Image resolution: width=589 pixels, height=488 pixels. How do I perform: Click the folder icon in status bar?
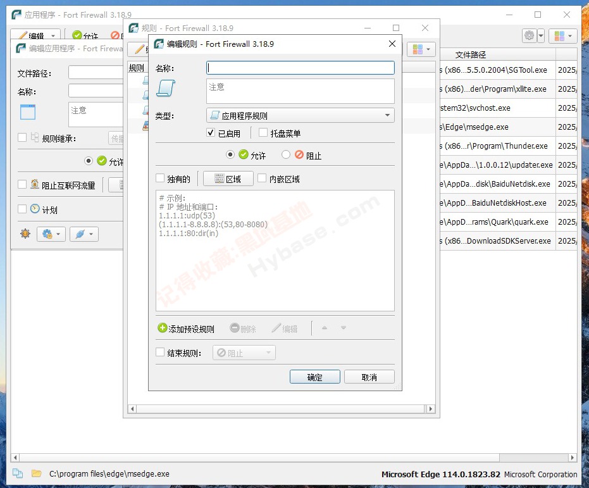(37, 473)
